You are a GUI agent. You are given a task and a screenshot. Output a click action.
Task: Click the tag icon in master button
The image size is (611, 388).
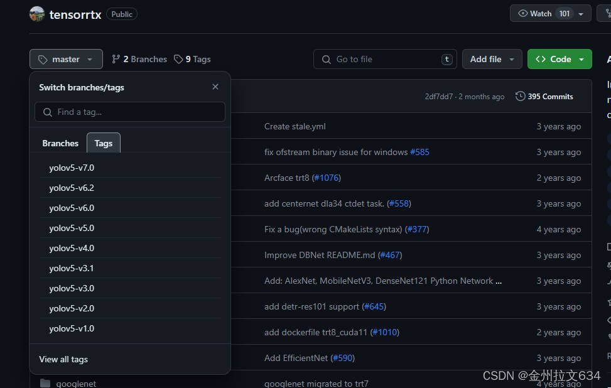[x=43, y=60]
